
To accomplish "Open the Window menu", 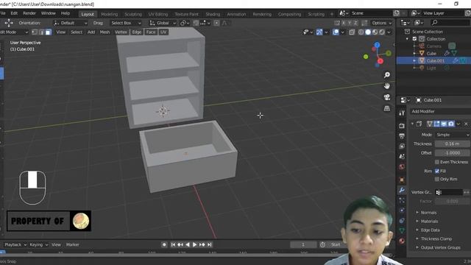I will [x=49, y=13].
